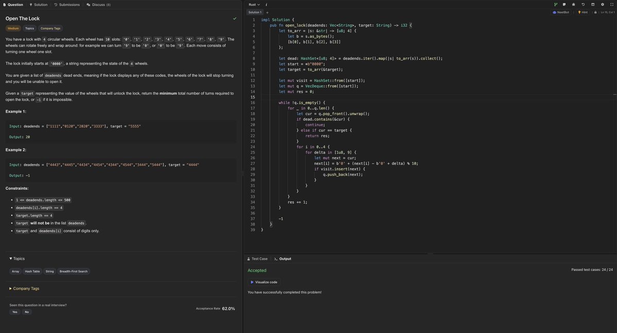Image resolution: width=617 pixels, height=333 pixels.
Task: Click 'Output: -1' in Example 2
Action: pyautogui.click(x=19, y=176)
